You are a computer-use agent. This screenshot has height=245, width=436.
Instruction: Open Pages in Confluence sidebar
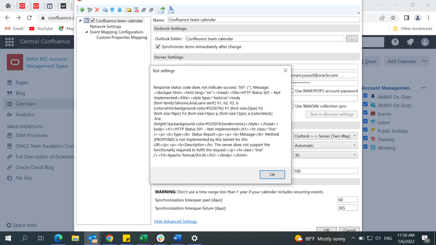(21, 82)
